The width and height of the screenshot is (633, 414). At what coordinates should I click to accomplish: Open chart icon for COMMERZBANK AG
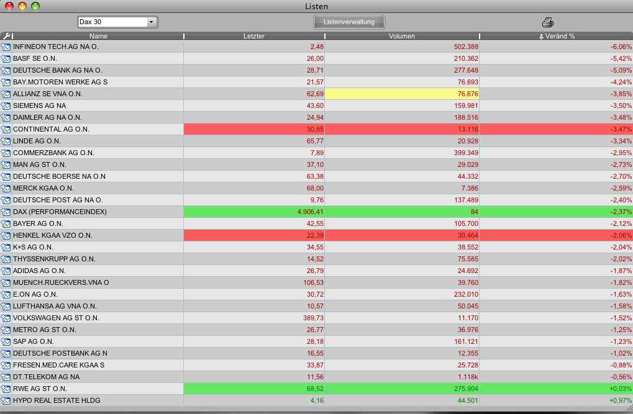pos(6,153)
